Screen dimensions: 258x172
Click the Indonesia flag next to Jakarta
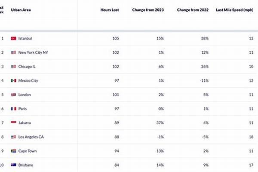coord(13,123)
